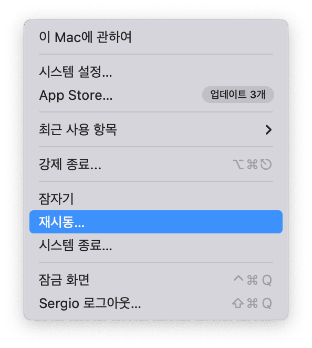Click the Q key hint beside 잠금 화면
The width and height of the screenshot is (312, 348).
click(267, 280)
